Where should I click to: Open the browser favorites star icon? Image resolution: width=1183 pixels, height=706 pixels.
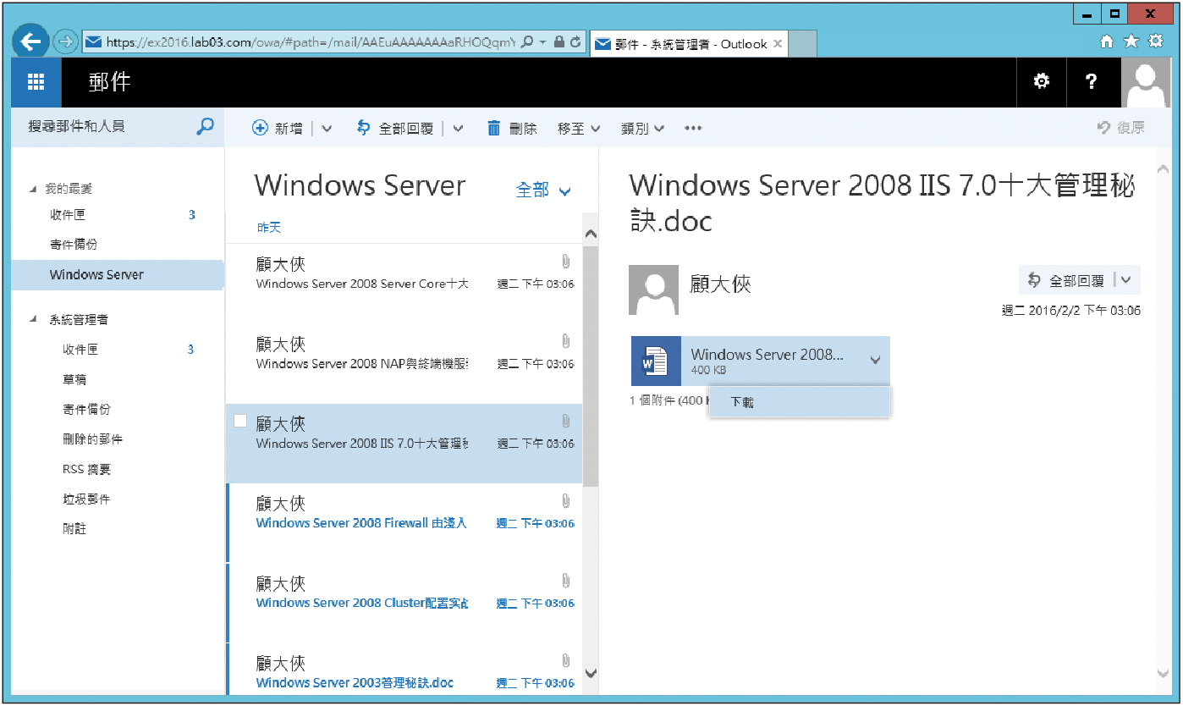point(1131,41)
